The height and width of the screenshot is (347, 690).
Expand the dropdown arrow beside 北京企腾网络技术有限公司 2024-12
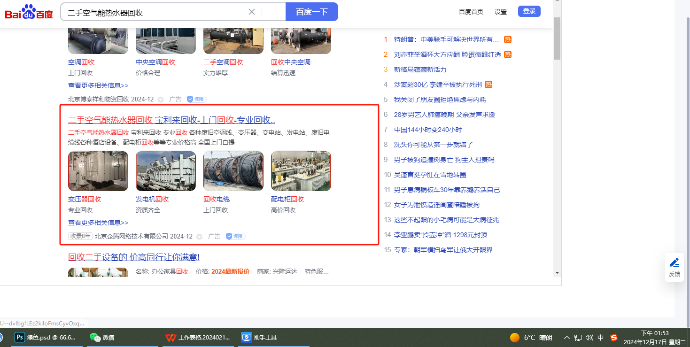200,237
